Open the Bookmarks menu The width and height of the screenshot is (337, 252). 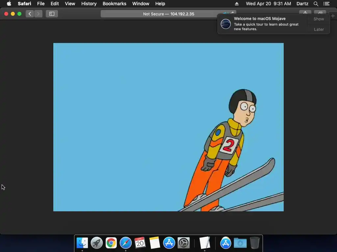(x=114, y=4)
